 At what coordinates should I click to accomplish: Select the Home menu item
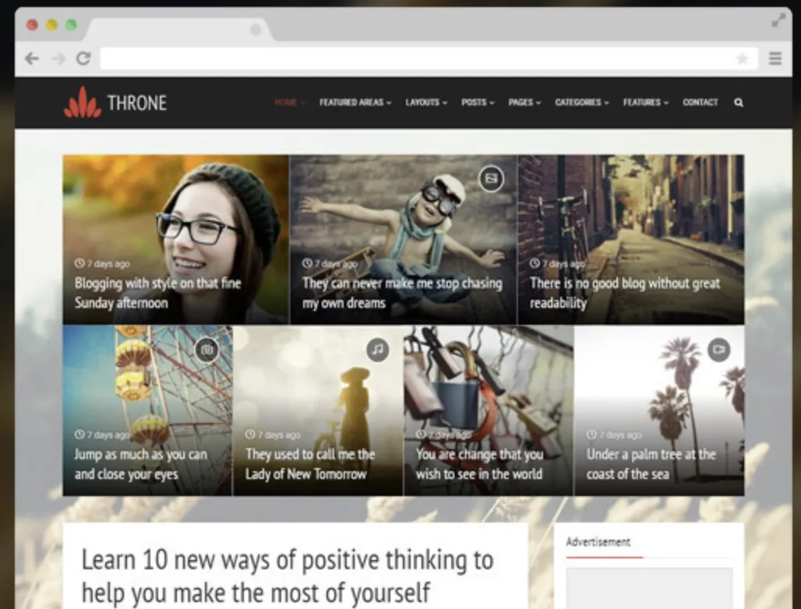click(290, 103)
